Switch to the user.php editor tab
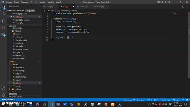 [x=50, y=7]
